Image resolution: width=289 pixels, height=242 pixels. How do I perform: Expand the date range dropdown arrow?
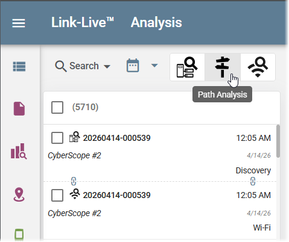pyautogui.click(x=154, y=66)
